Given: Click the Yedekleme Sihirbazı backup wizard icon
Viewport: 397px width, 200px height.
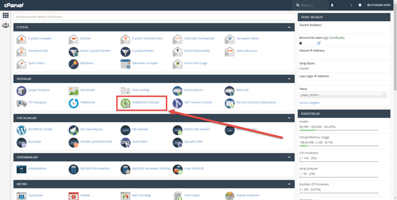Looking at the screenshot, I should click(x=126, y=103).
